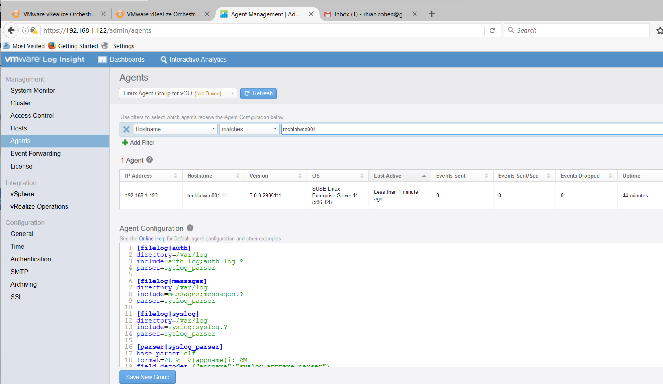Open Dashboards in the top navigation

121,60
